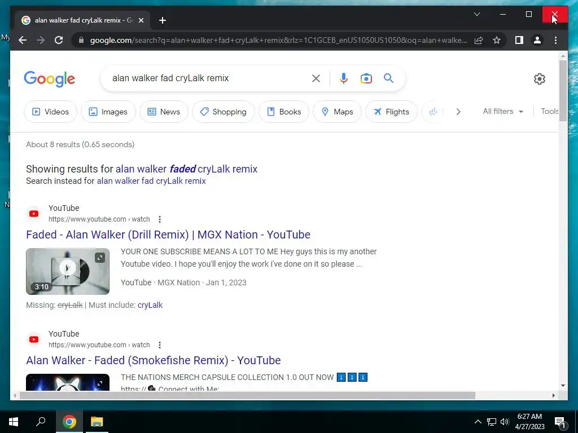The image size is (578, 433).
Task: Click the scroll-right arrow of the horizontal scrollbar
Action: click(553, 395)
